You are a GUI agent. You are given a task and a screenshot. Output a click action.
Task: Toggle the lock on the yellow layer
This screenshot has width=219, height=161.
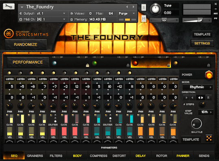pyautogui.click(x=208, y=65)
